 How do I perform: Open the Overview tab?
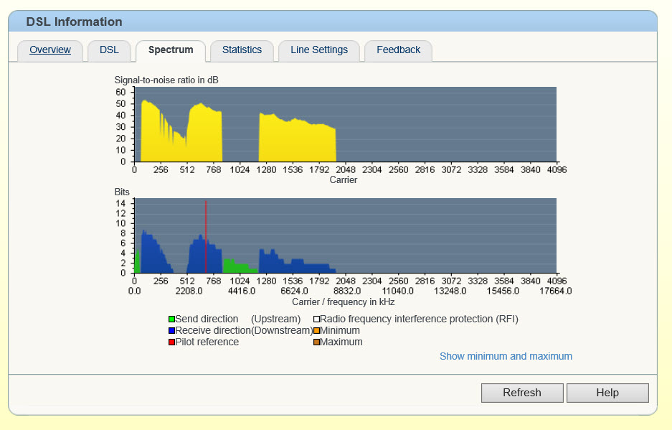[50, 50]
